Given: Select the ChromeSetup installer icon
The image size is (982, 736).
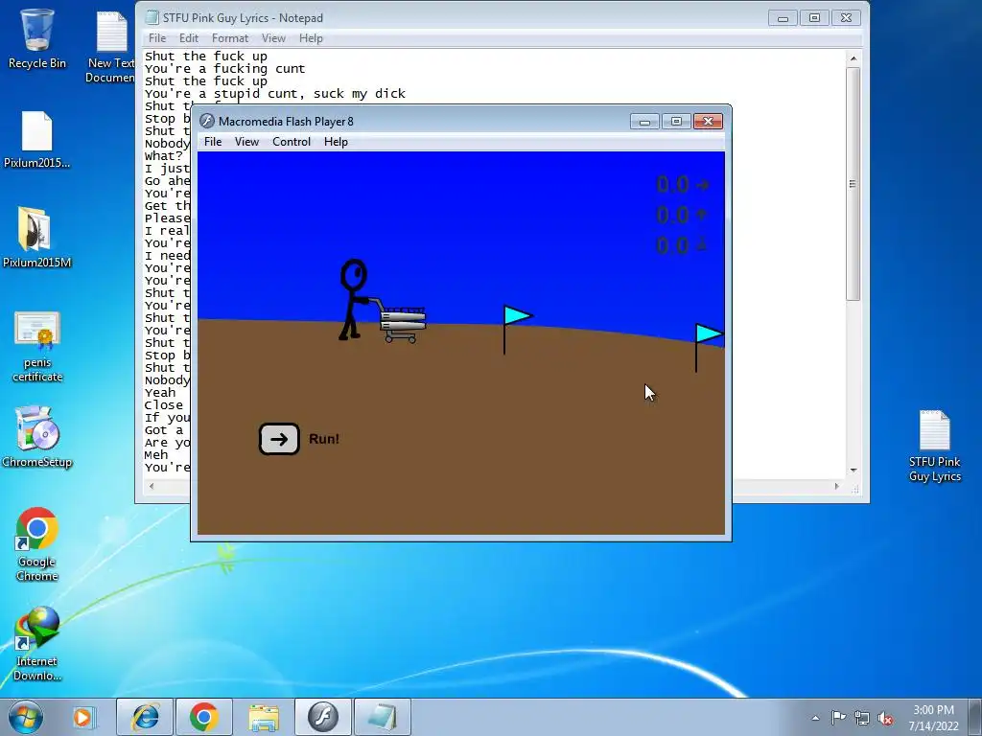Looking at the screenshot, I should [x=37, y=437].
